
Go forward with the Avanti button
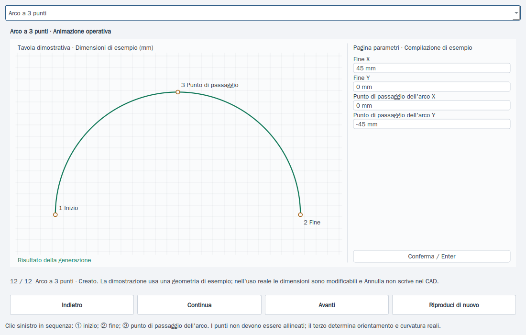click(327, 305)
